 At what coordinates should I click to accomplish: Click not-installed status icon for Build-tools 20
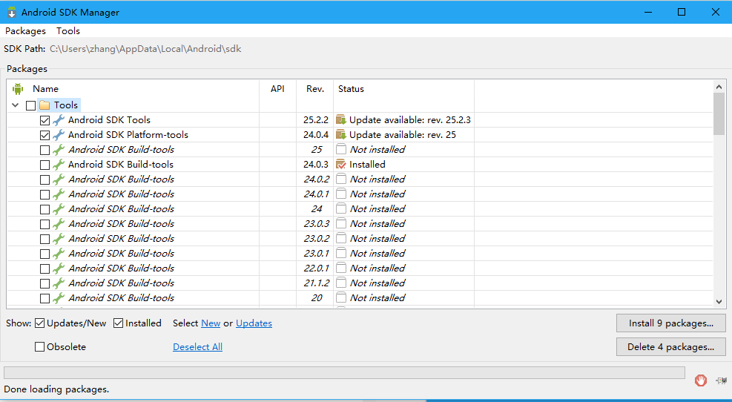tap(341, 298)
